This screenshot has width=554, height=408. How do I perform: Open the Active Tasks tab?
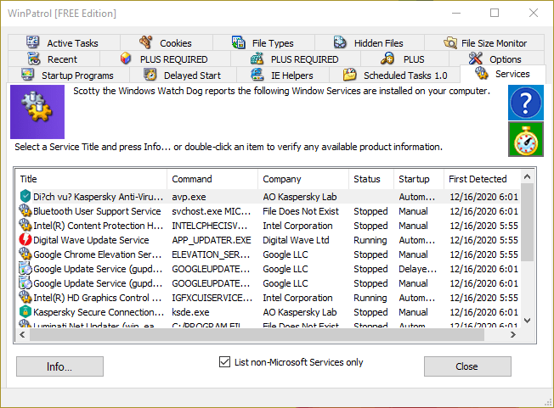point(64,42)
